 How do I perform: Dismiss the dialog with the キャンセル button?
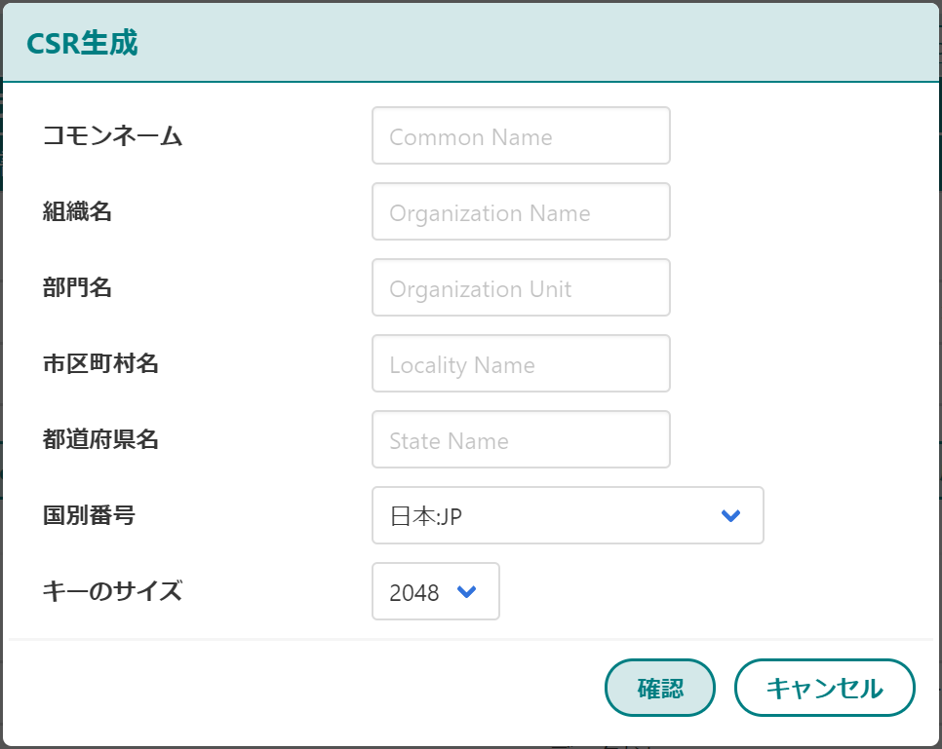click(x=824, y=688)
